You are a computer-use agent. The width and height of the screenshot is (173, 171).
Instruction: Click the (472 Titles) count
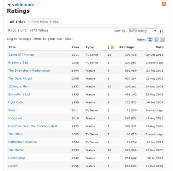39,30
